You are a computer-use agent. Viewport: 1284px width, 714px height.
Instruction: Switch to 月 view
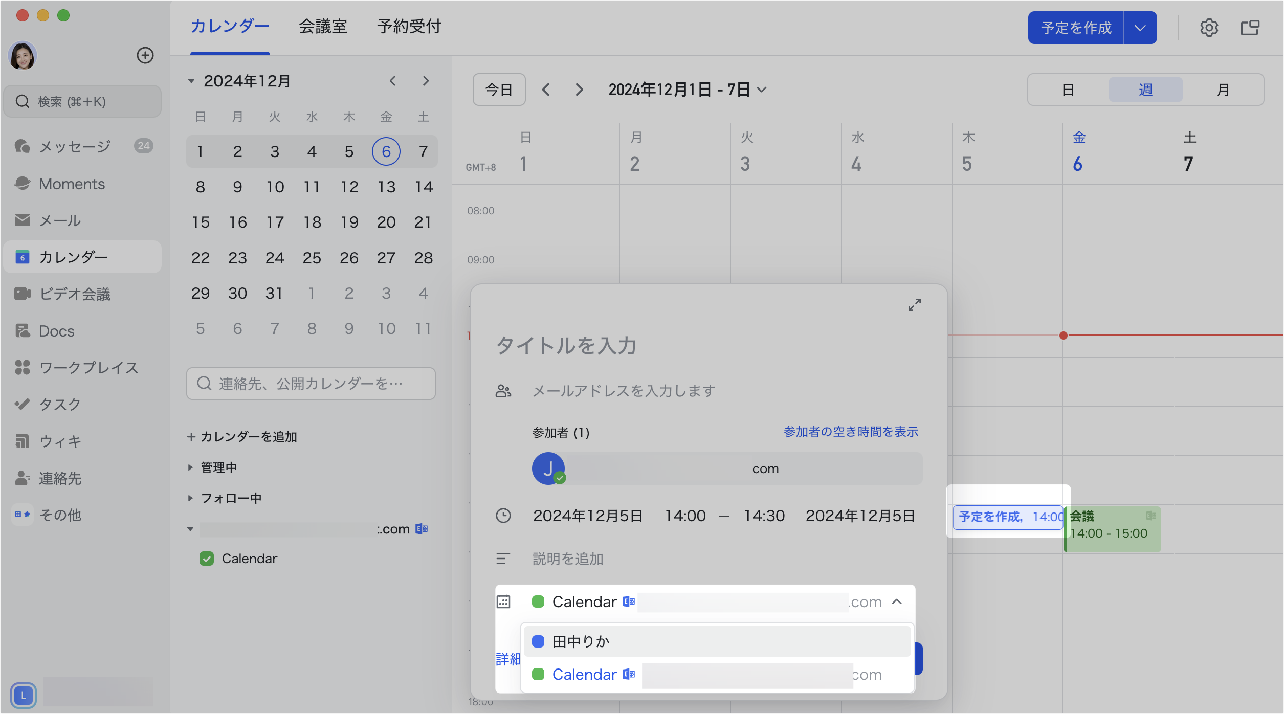(x=1223, y=90)
